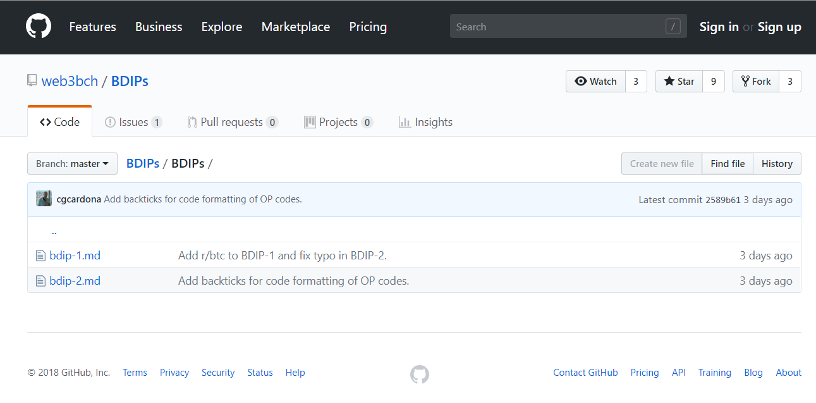
Task: Click the file icon next to bdip-1.md
Action: click(40, 256)
